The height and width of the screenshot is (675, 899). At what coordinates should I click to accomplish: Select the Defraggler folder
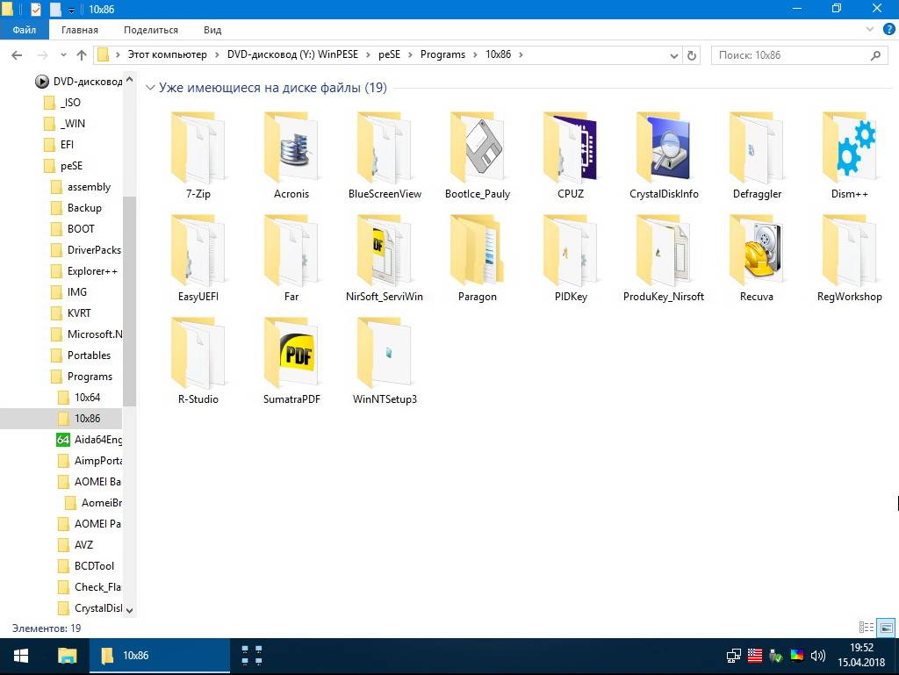pos(757,155)
